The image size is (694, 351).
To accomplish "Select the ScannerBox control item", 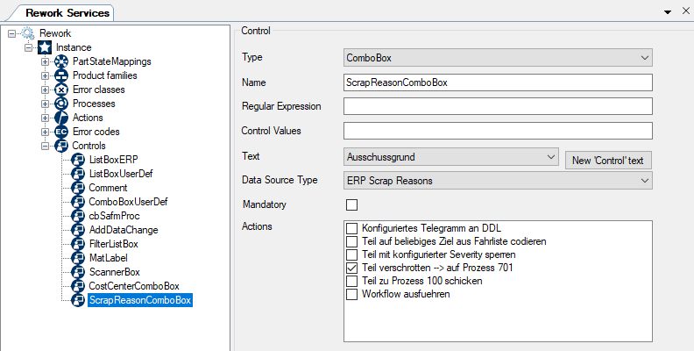I will point(115,272).
